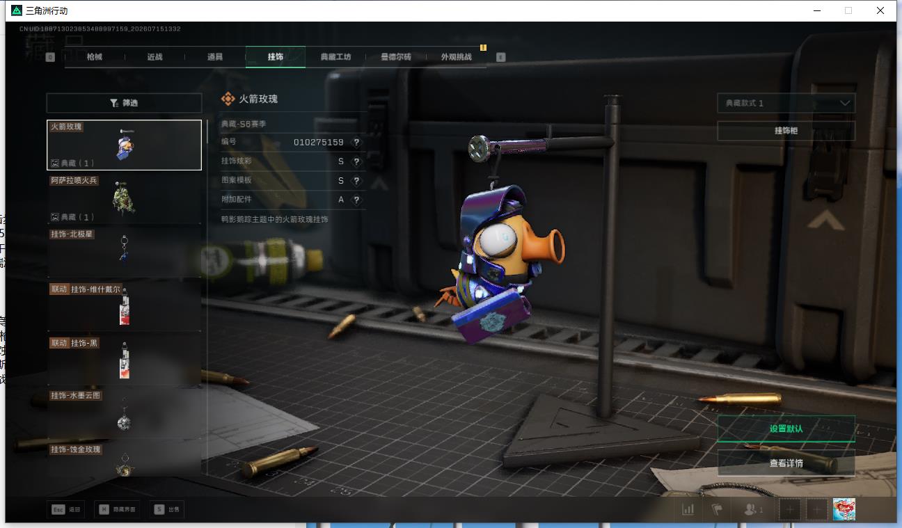The height and width of the screenshot is (528, 902).
Task: Switch to the 道具 tab
Action: click(215, 57)
